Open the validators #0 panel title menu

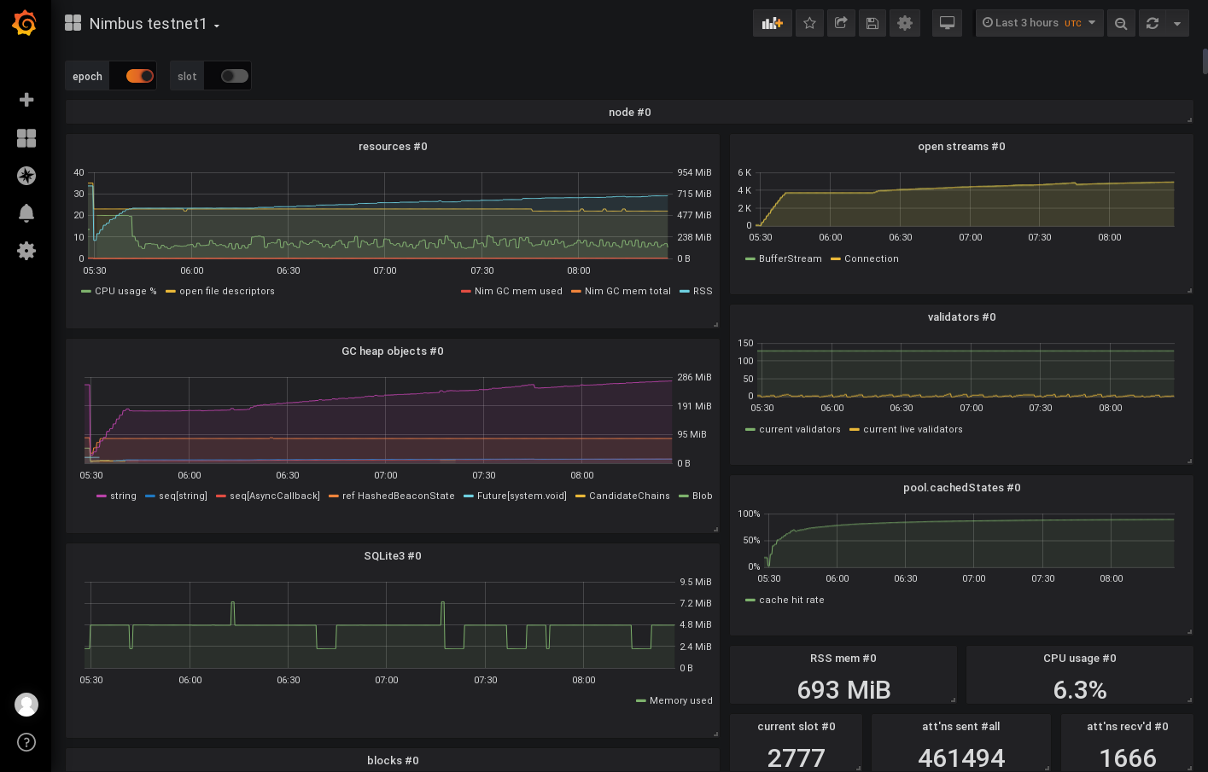961,317
